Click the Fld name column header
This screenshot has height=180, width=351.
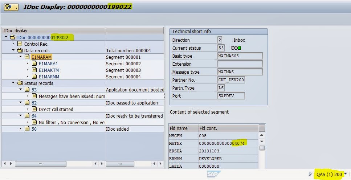(x=183, y=128)
